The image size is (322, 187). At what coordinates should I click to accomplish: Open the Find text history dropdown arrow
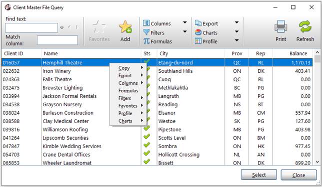(62, 27)
